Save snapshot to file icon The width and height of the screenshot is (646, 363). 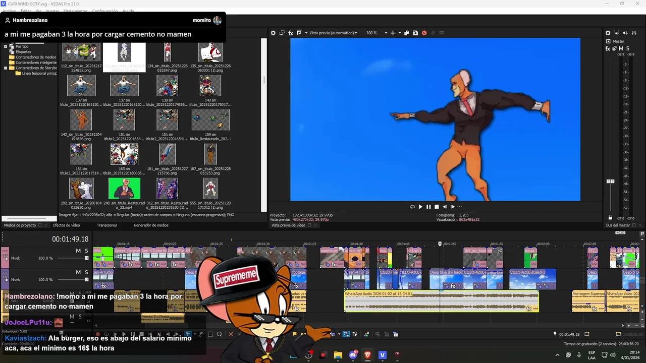(415, 33)
